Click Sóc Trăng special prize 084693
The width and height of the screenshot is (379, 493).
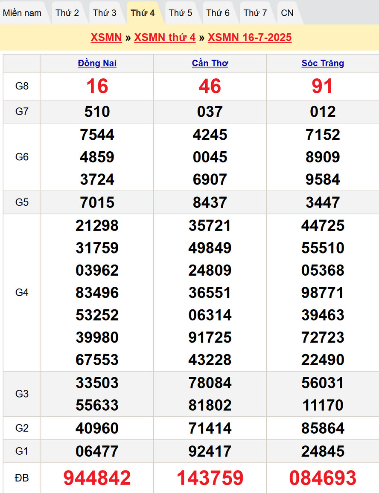pyautogui.click(x=323, y=478)
